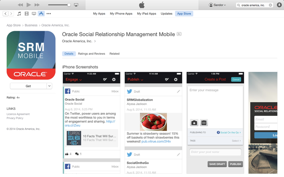
Task: Click Twitter icon on SocialOntheGo draft
Action: (x=130, y=154)
